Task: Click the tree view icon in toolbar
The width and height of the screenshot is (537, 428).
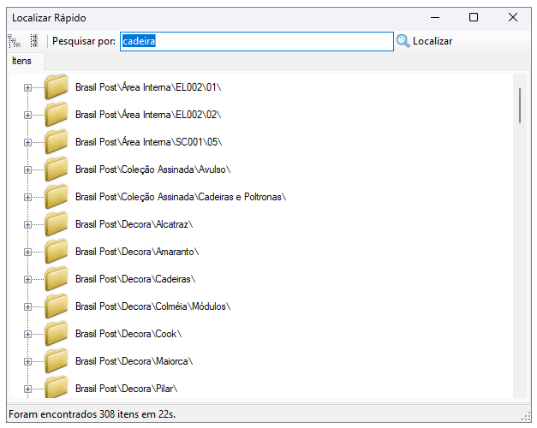Action: 13,41
